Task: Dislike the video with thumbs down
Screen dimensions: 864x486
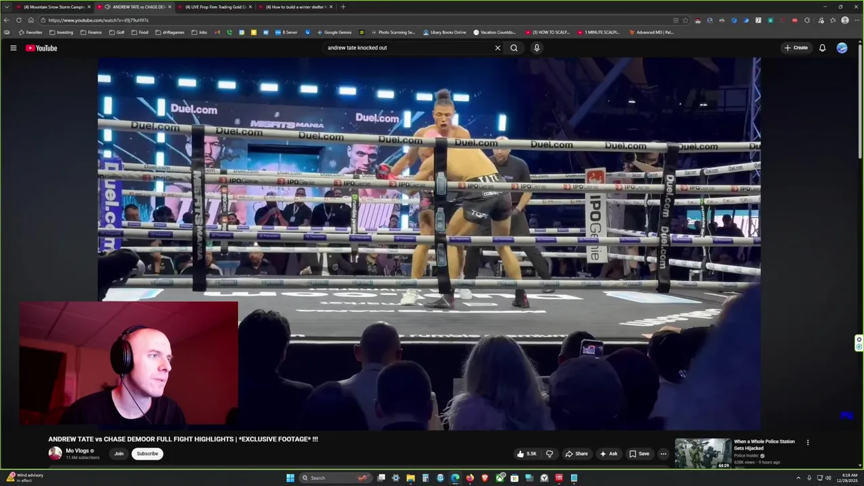Action: tap(549, 454)
